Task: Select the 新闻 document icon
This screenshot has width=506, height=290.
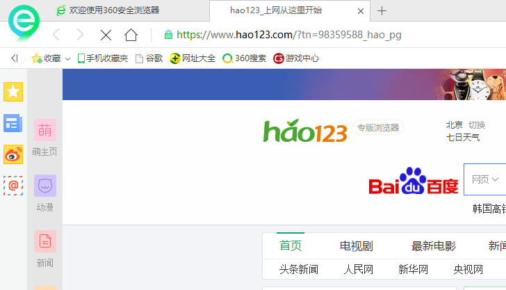Action: tap(45, 241)
